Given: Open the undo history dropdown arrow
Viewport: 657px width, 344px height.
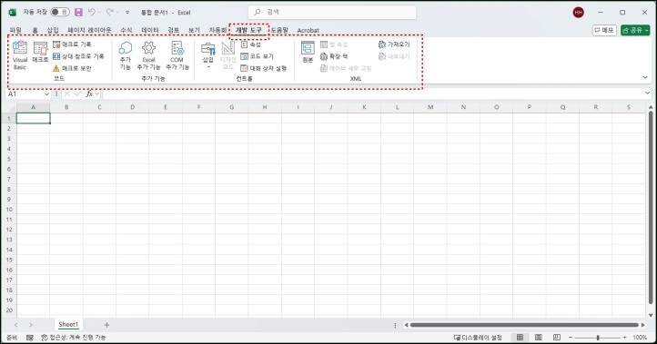Looking at the screenshot, I should tap(99, 12).
